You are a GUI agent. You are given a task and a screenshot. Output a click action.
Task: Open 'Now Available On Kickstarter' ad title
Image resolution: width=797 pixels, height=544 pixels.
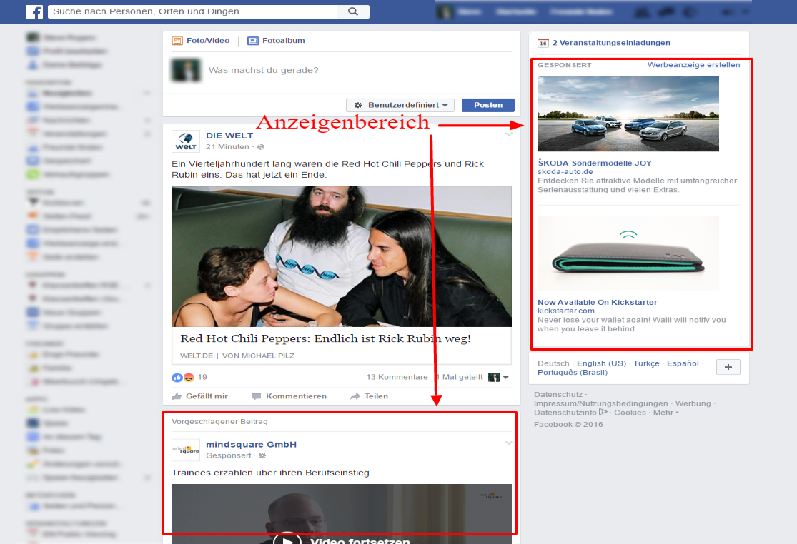[x=598, y=302]
